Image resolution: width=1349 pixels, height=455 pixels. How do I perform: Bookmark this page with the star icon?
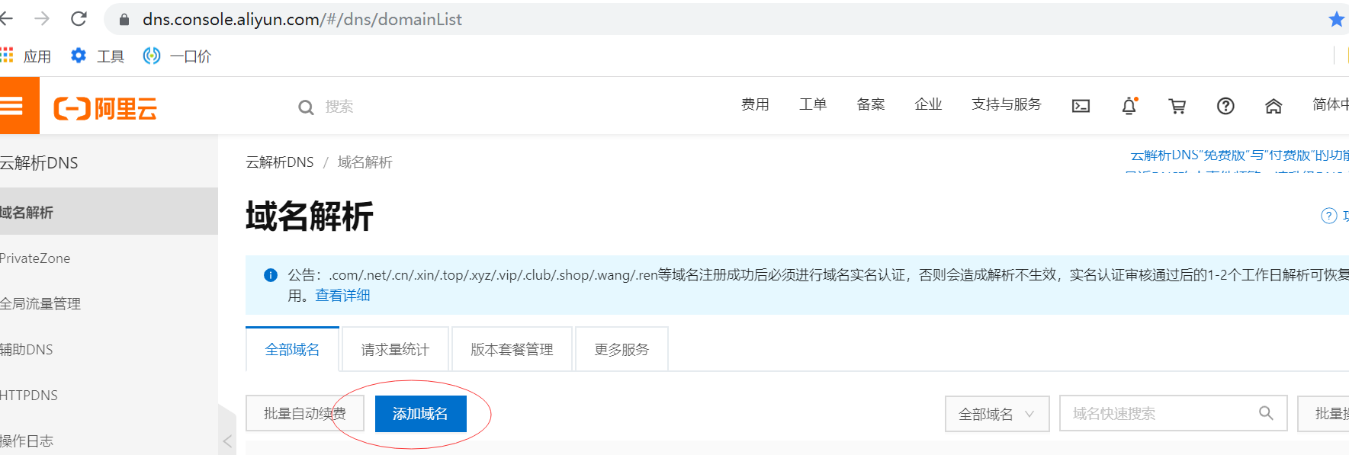[1336, 19]
